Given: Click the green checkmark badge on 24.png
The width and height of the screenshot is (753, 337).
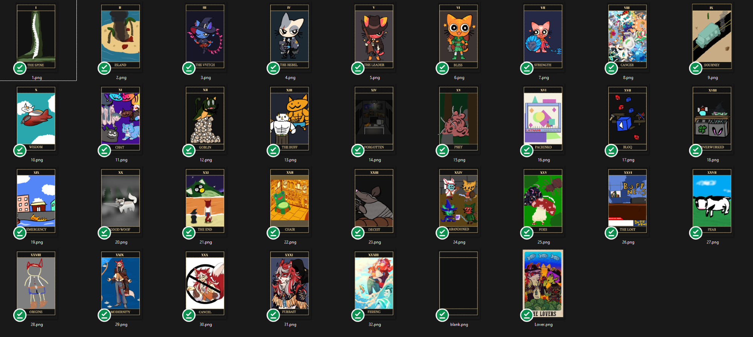Looking at the screenshot, I should 442,233.
